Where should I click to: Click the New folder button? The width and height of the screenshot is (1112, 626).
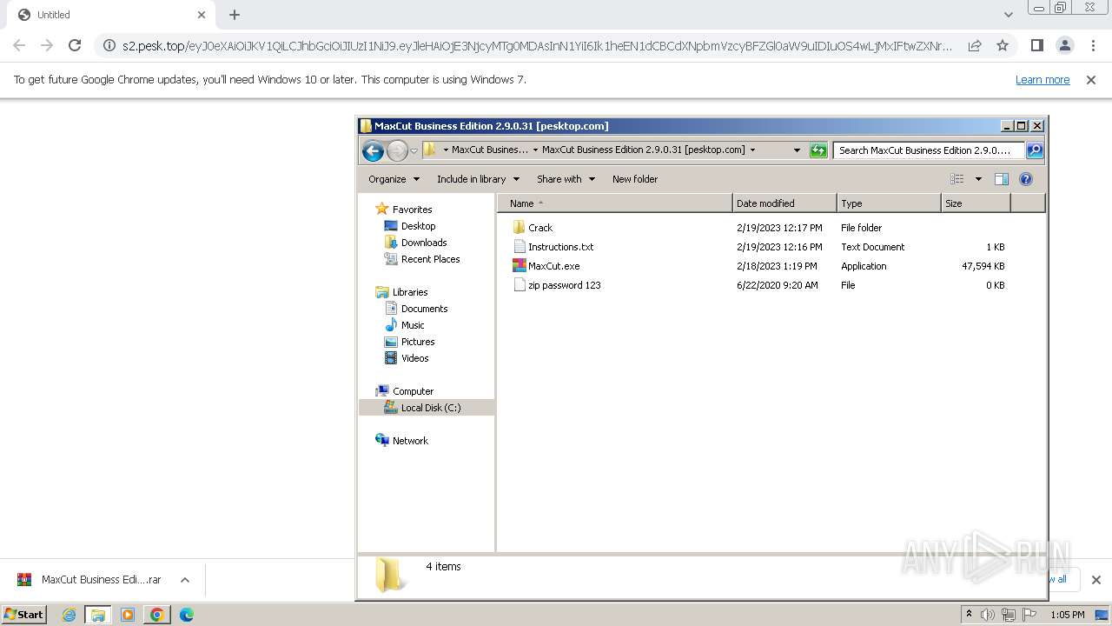[x=635, y=179]
